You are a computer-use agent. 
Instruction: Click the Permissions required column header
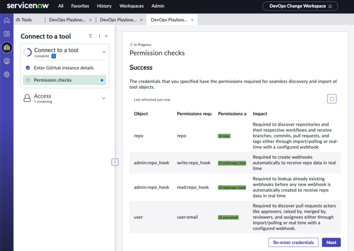coord(194,114)
